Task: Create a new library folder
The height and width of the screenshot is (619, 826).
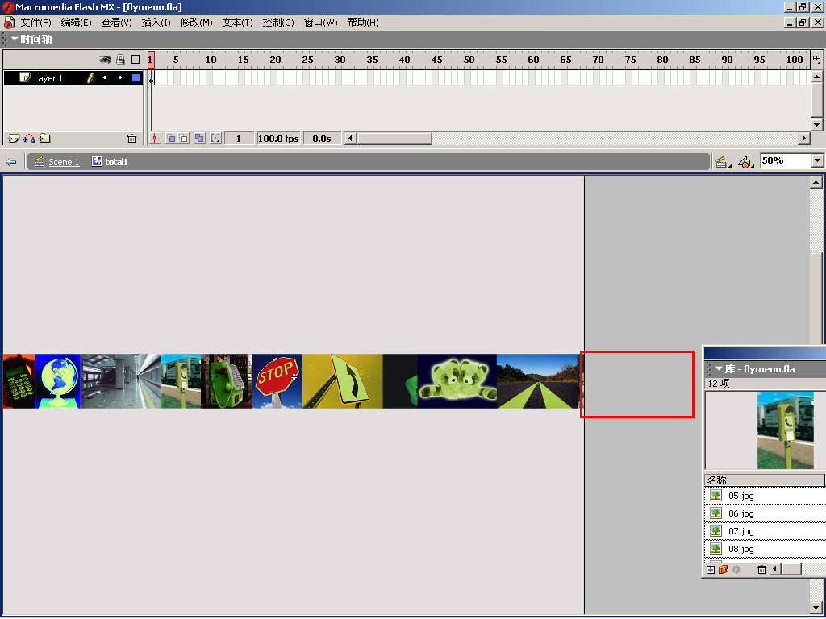Action: [x=724, y=570]
